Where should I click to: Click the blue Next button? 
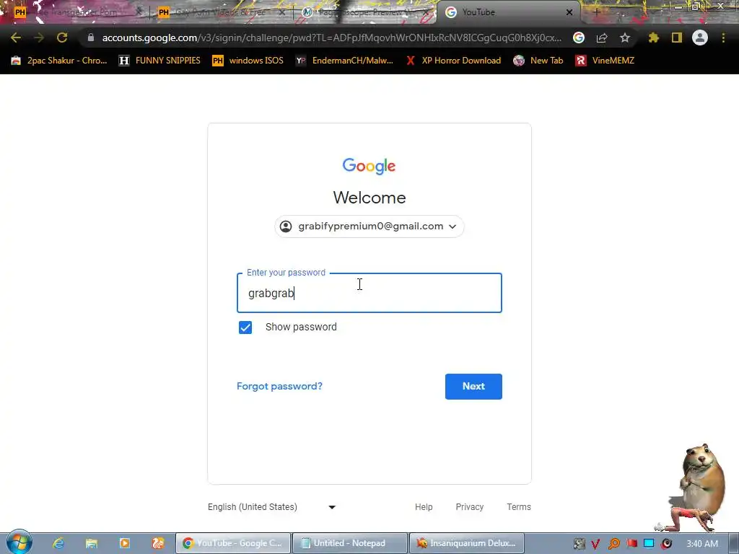[473, 387]
